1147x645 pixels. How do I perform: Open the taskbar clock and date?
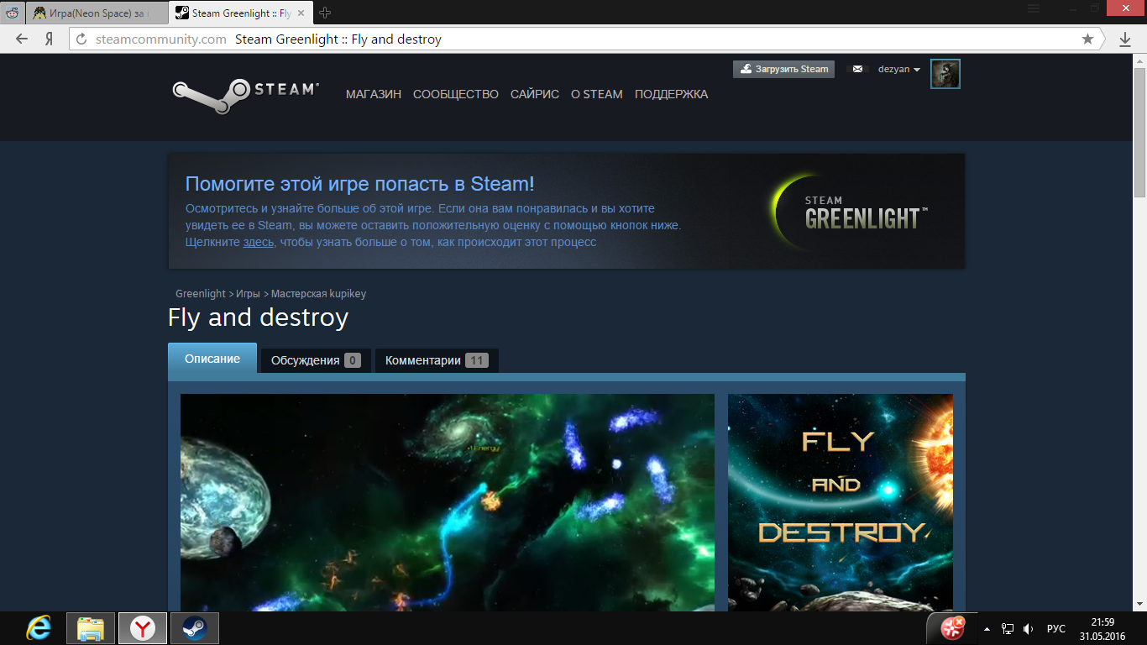click(1102, 629)
